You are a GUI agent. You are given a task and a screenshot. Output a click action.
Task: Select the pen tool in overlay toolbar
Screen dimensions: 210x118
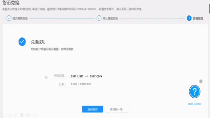coord(15,115)
